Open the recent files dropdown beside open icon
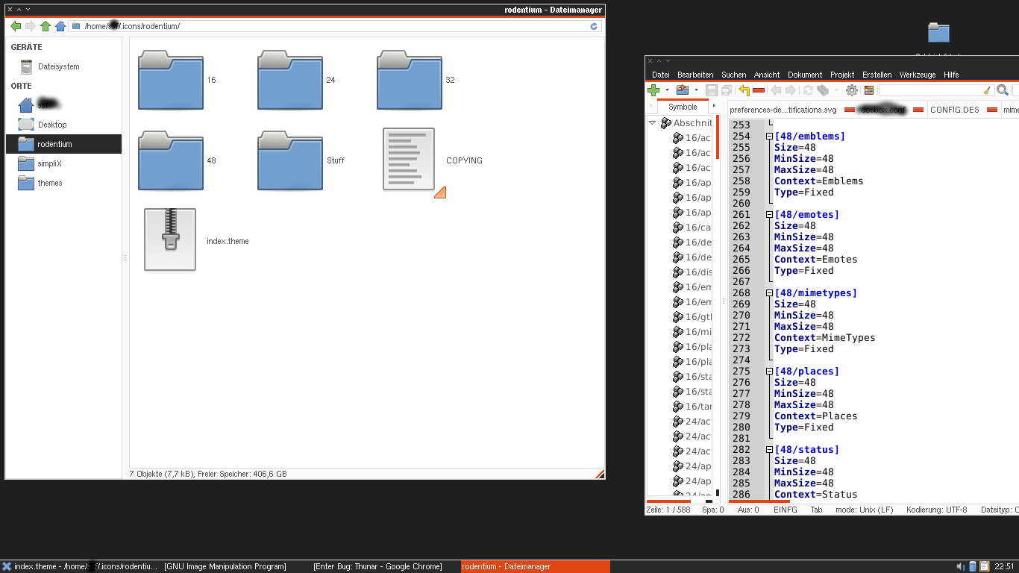The width and height of the screenshot is (1019, 573). 696,90
